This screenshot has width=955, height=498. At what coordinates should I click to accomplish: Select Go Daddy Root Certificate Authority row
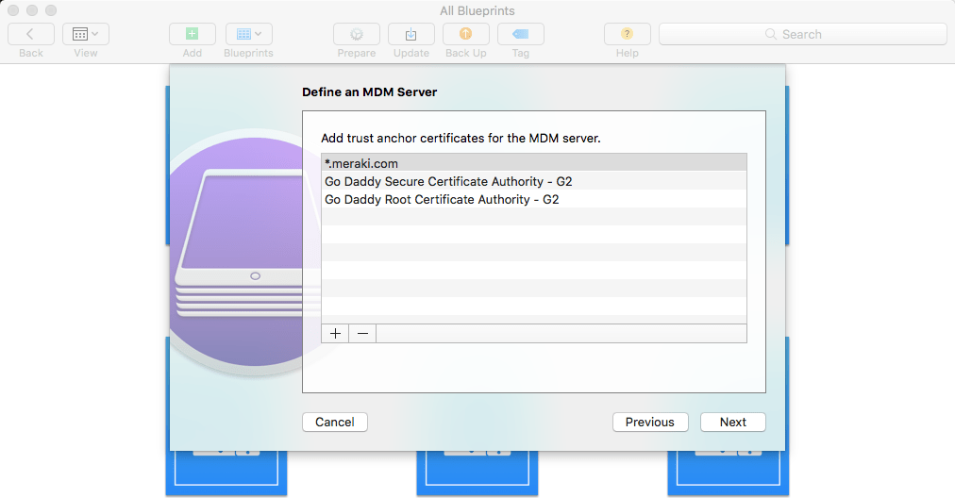tap(533, 199)
